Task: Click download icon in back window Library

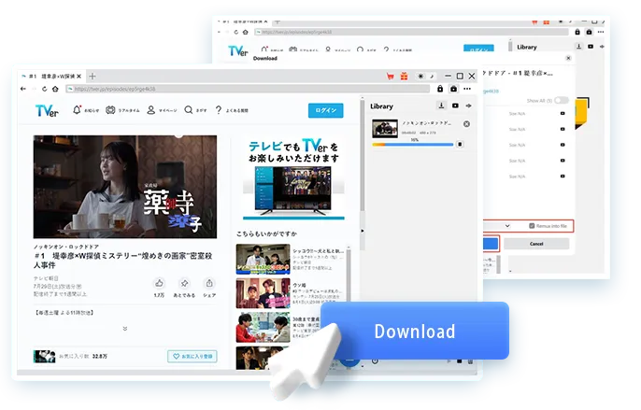Action: [579, 47]
